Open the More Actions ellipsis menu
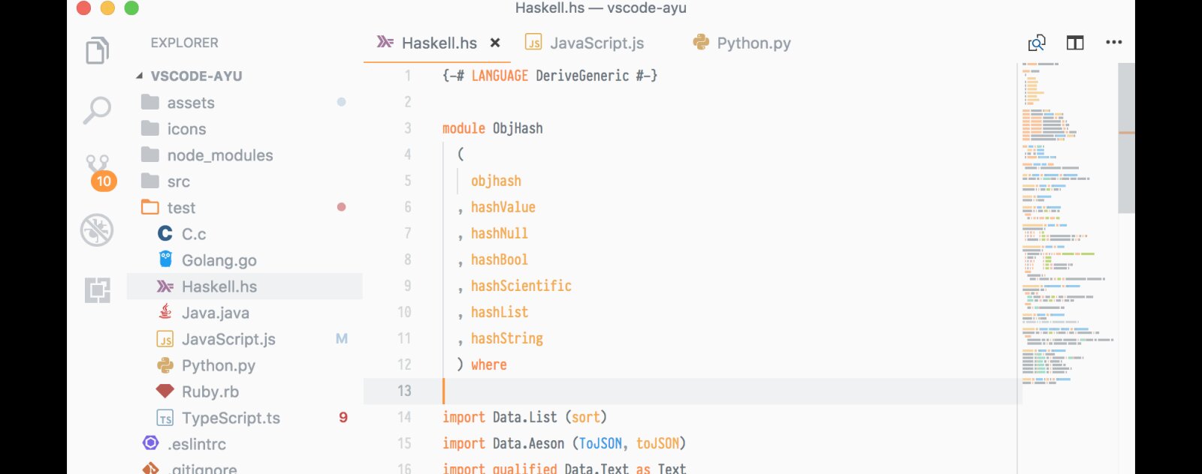1202x474 pixels. tap(1114, 43)
